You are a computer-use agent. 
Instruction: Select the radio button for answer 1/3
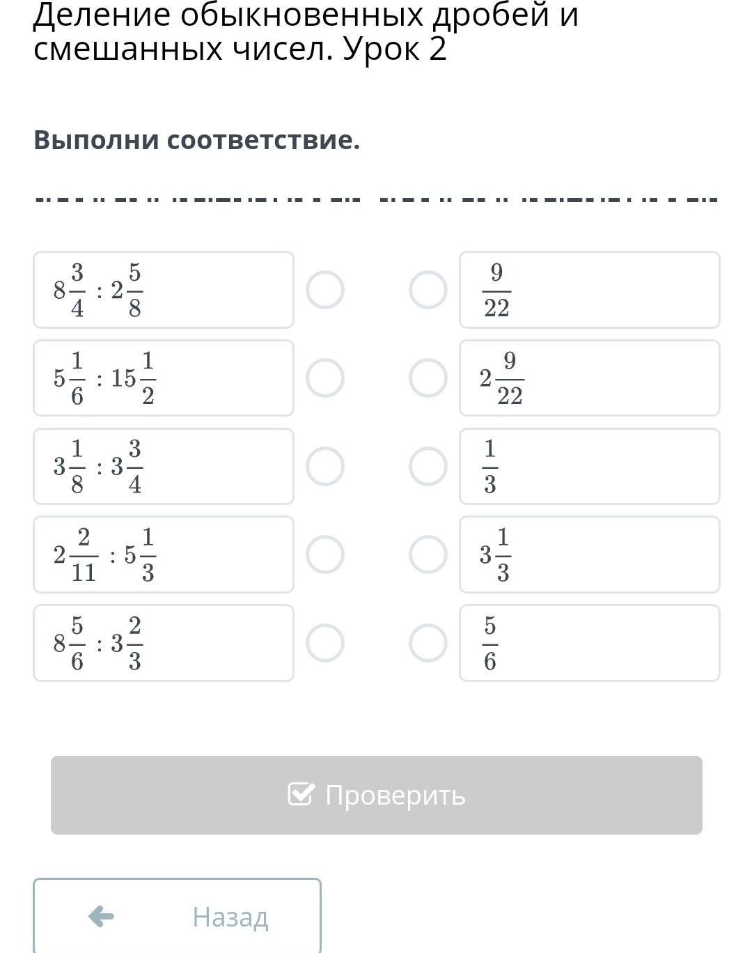coord(428,466)
